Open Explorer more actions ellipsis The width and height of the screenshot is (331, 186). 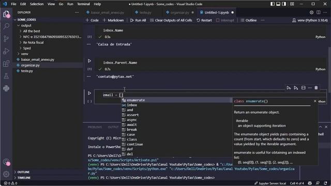click(77, 12)
